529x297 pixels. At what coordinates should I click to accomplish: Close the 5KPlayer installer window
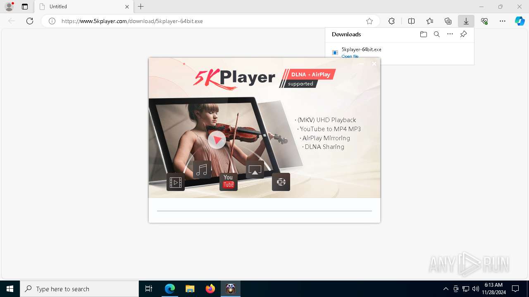374,64
